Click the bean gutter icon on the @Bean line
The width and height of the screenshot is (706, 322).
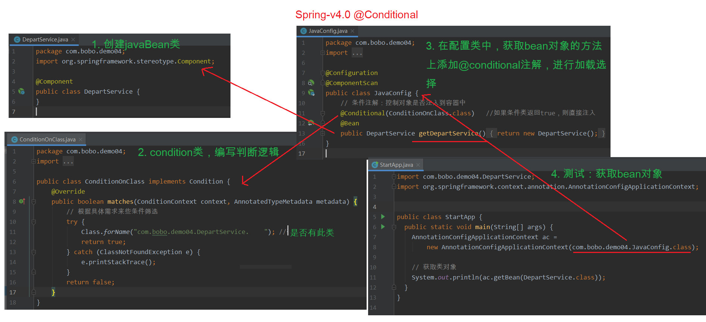(x=311, y=123)
